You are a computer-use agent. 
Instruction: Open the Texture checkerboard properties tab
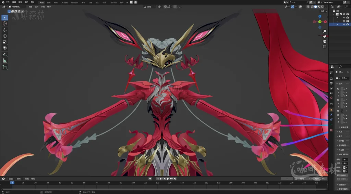pos(331,130)
